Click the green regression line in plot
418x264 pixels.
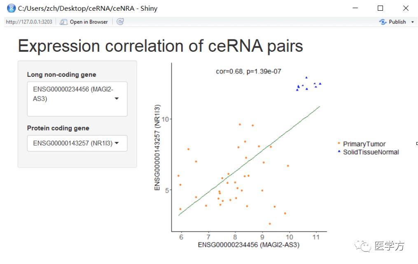(x=249, y=161)
